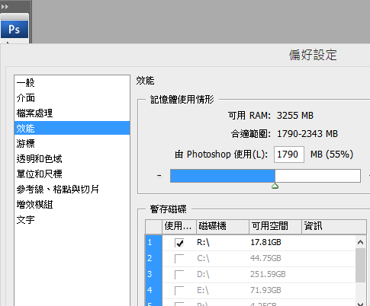Select 介面 in the preferences list
The width and height of the screenshot is (370, 306).
(x=72, y=98)
